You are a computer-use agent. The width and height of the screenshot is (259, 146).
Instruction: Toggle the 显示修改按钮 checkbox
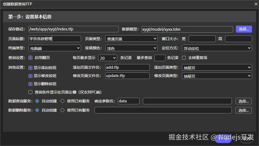(x=30, y=76)
